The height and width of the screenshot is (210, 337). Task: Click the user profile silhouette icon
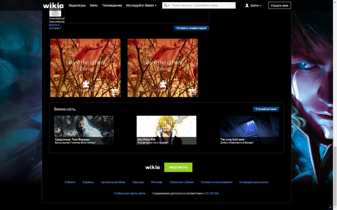pyautogui.click(x=247, y=5)
